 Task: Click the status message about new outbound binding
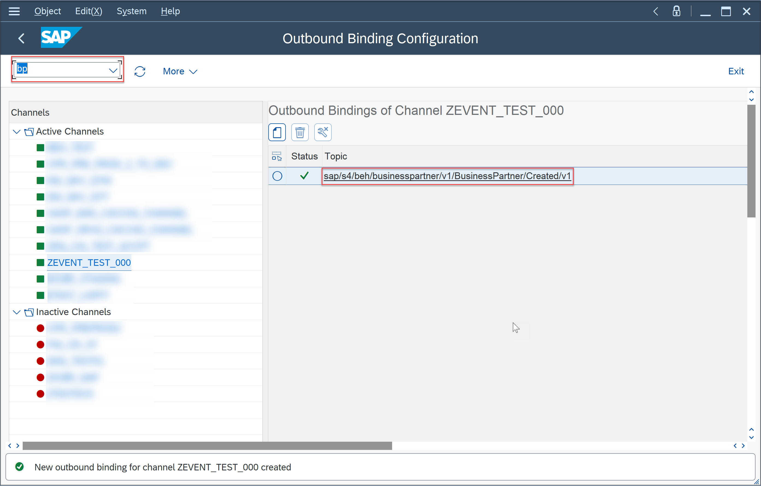[163, 467]
